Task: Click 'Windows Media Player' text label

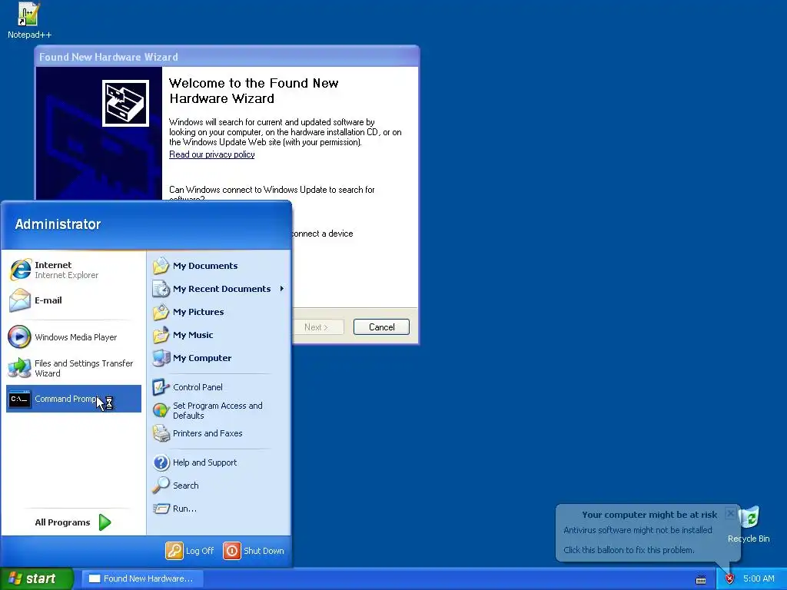Action: (x=76, y=337)
